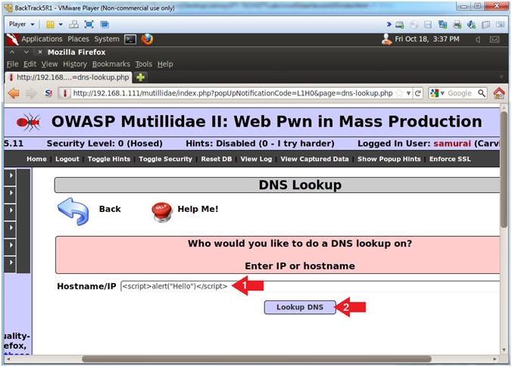Click the Show Popup Hints link
Viewport: 512px width, 367px height.
pos(389,159)
